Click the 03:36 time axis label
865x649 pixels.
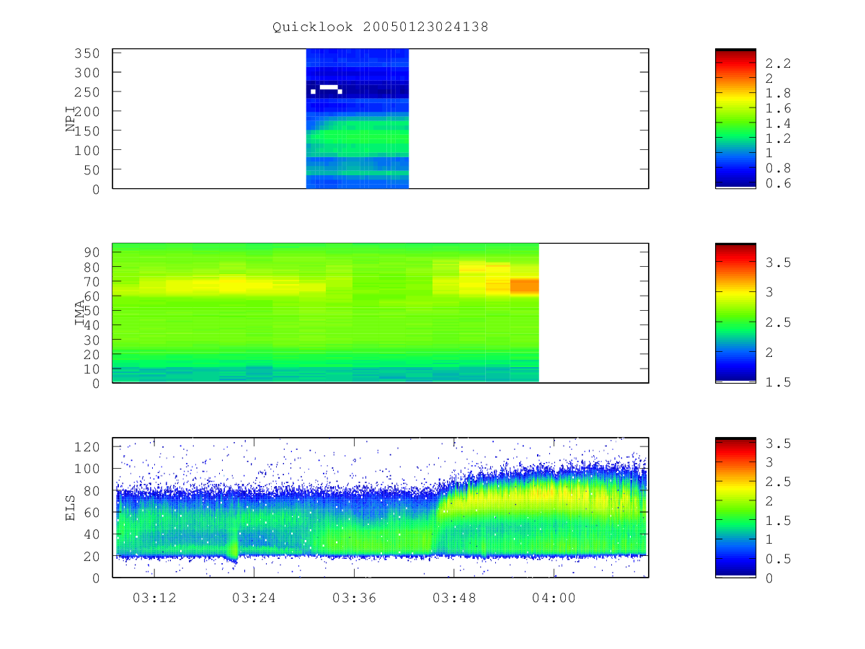click(x=354, y=598)
